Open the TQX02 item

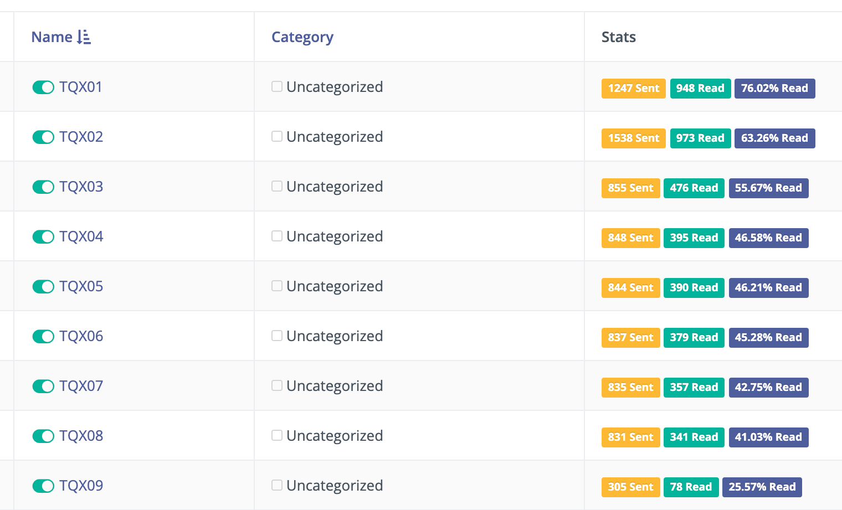pyautogui.click(x=81, y=137)
